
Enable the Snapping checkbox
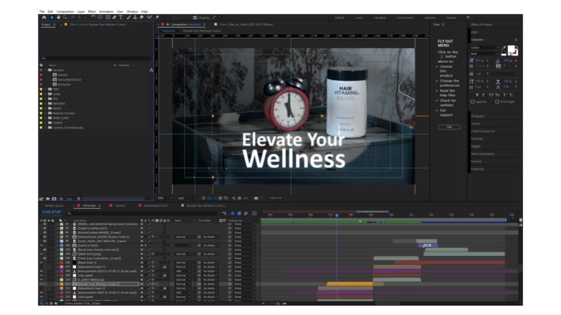[194, 17]
